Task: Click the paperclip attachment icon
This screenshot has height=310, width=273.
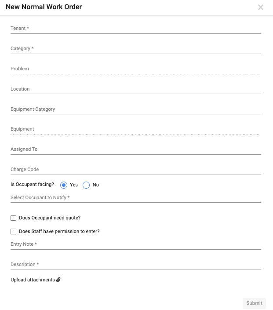Action: pyautogui.click(x=58, y=280)
